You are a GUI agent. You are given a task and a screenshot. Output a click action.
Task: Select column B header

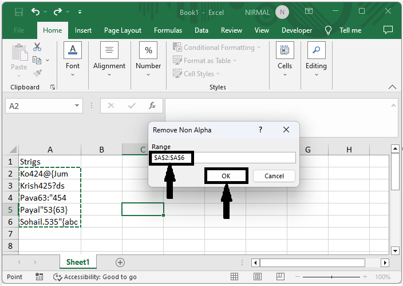pos(101,150)
